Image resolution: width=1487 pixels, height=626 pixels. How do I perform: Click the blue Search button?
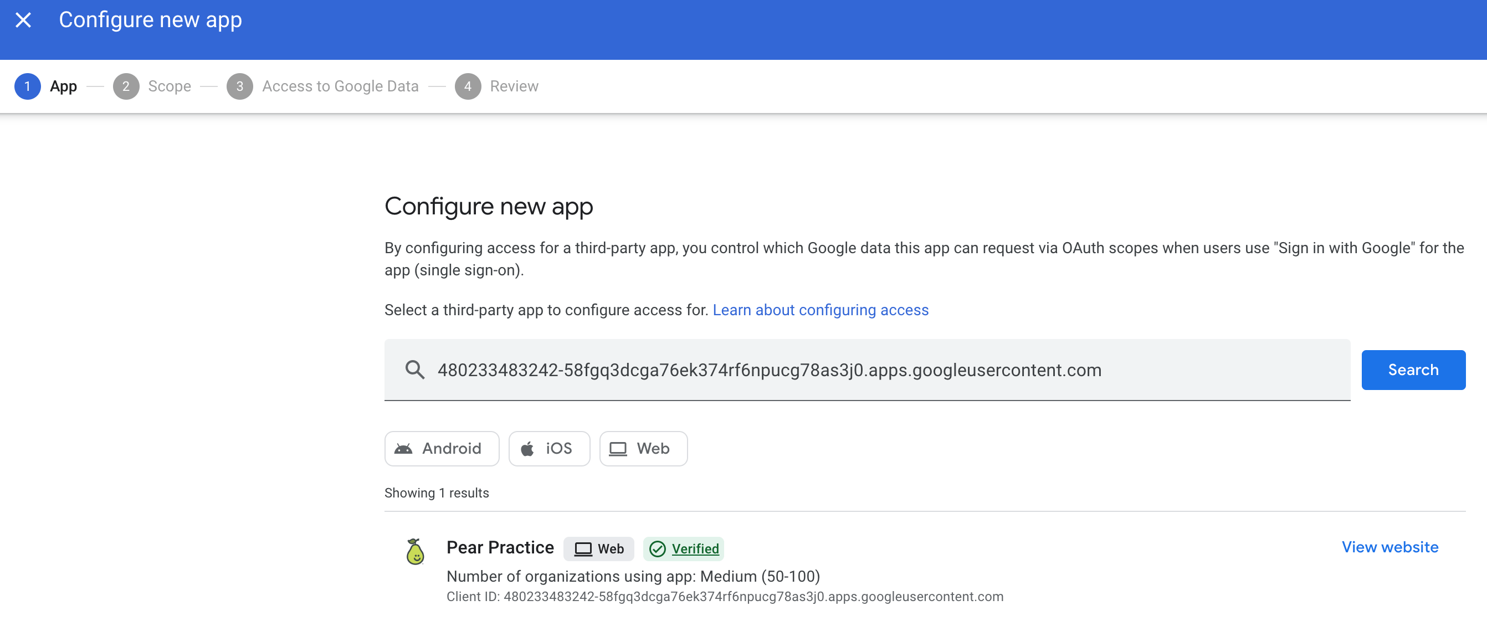click(x=1413, y=370)
